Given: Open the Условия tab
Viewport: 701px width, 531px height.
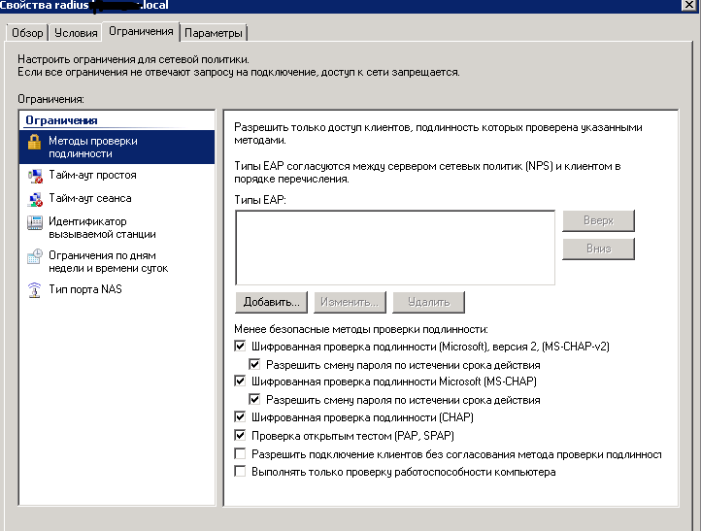Looking at the screenshot, I should (76, 33).
